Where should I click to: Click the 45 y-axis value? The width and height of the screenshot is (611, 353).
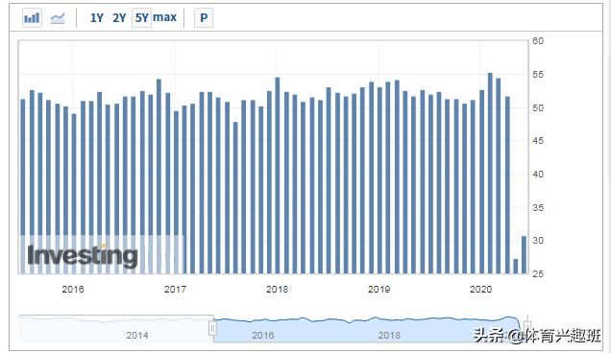[538, 141]
